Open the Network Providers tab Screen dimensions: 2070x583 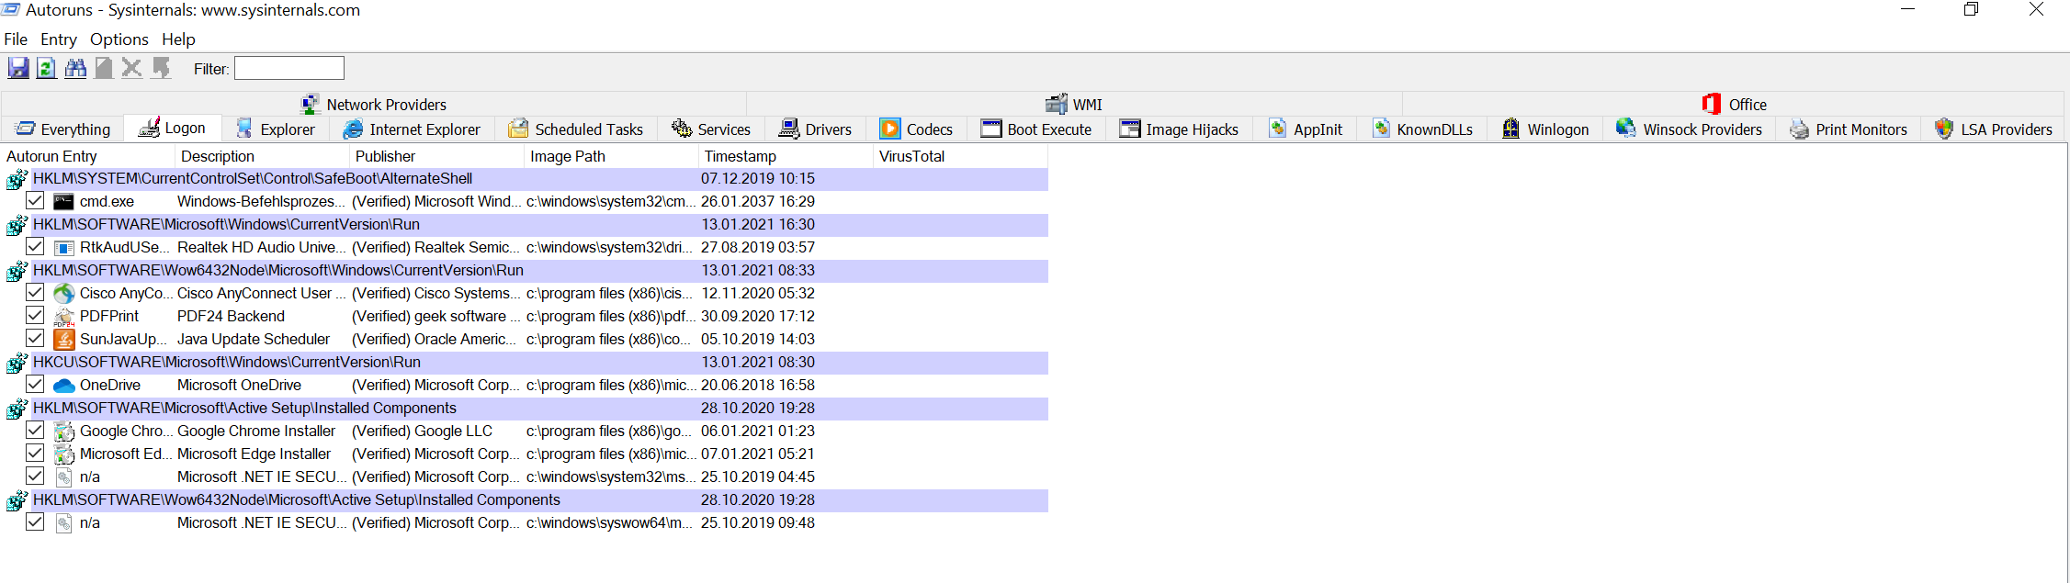374,104
